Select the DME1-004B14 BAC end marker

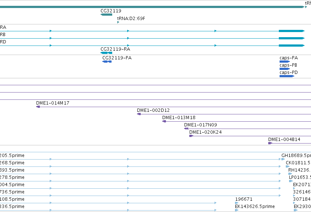270,143
